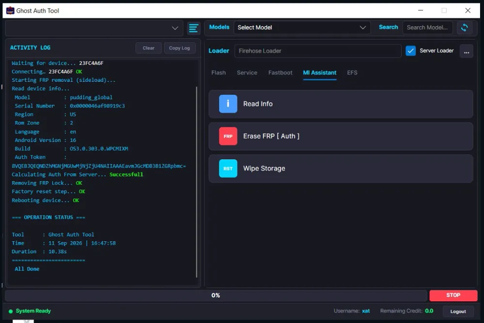
Task: Click the username xat value
Action: coord(366,311)
